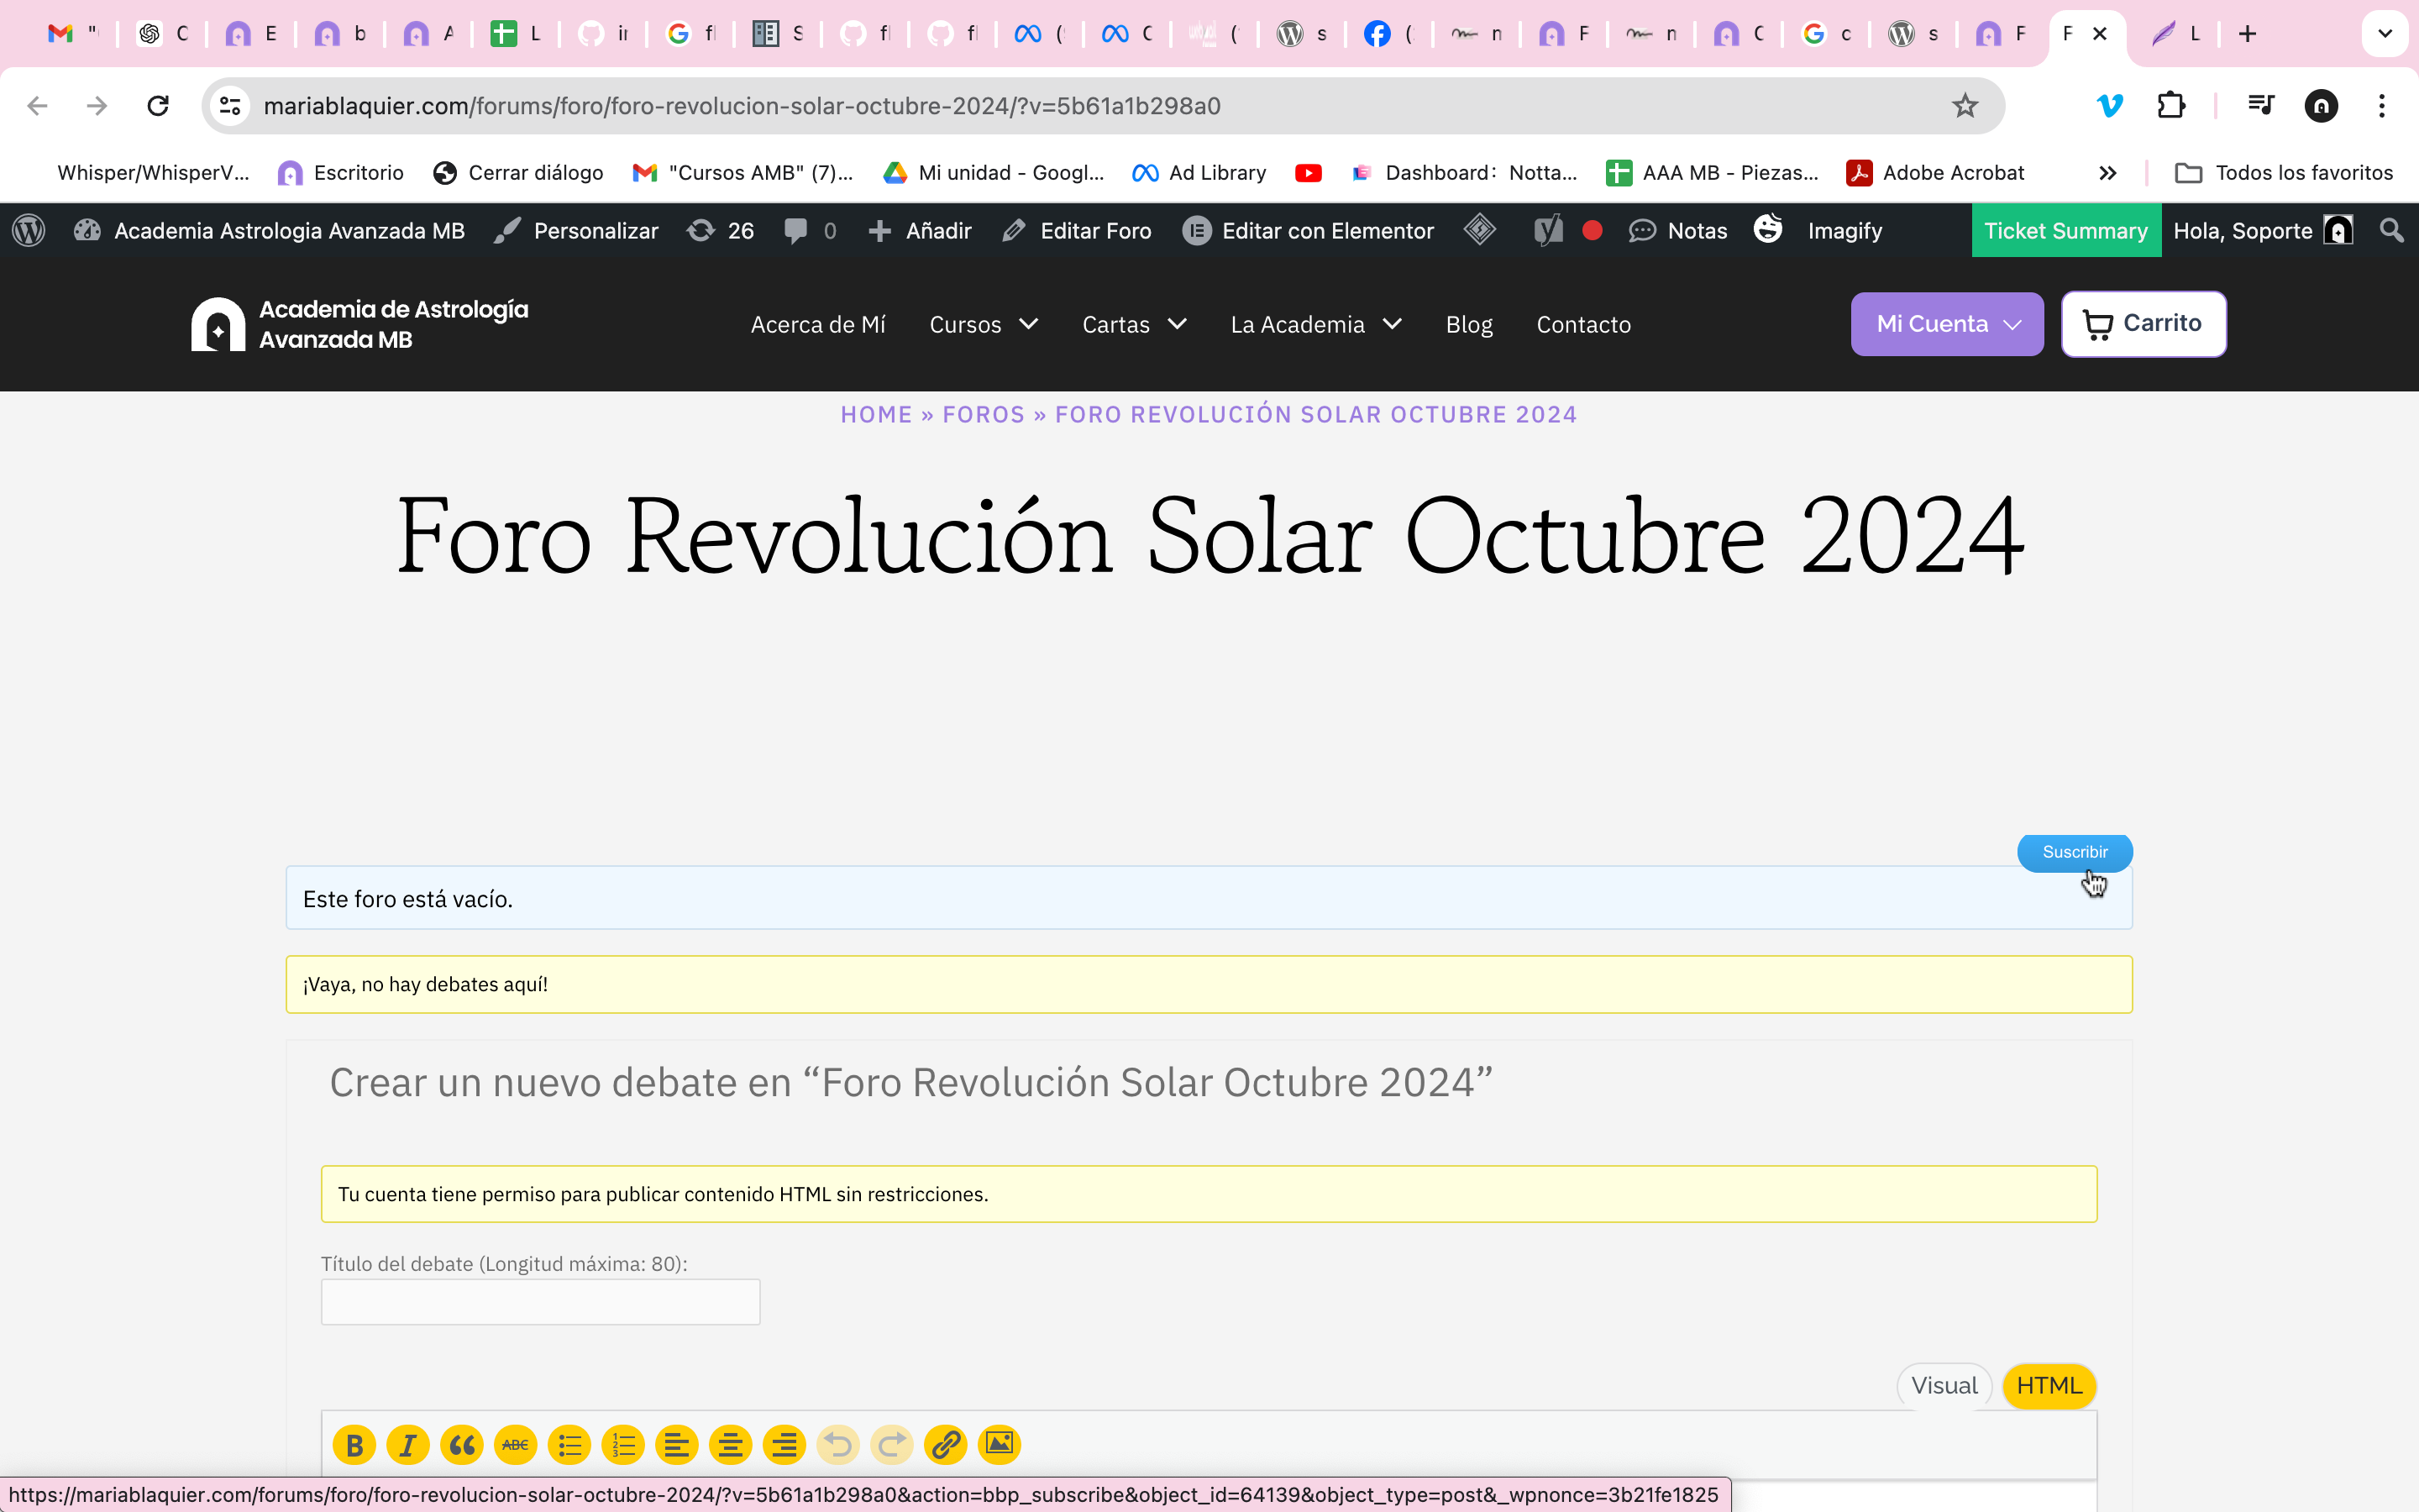The width and height of the screenshot is (2419, 1512).
Task: Apply italic formatting in the editor
Action: click(x=408, y=1445)
